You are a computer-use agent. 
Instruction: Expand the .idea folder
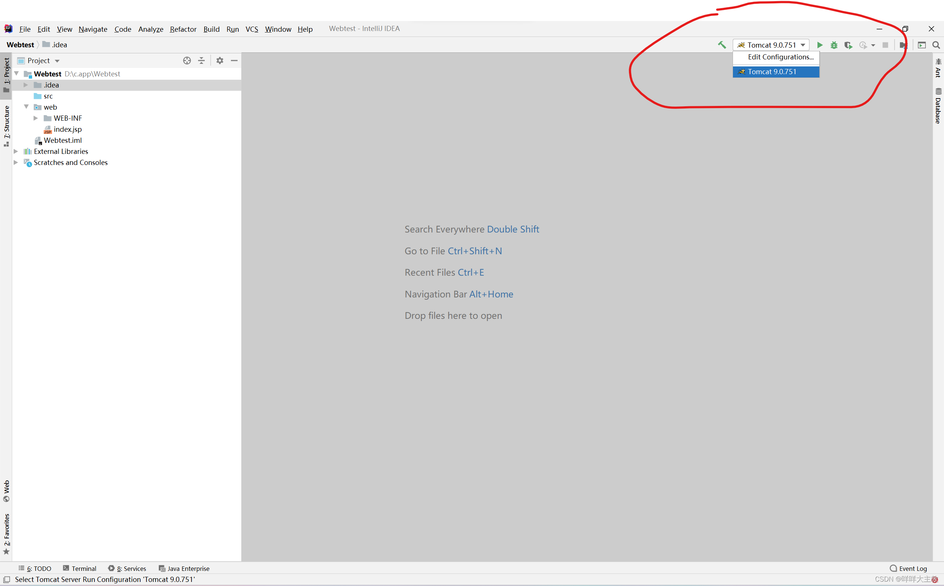click(26, 85)
